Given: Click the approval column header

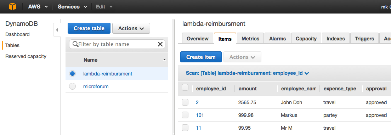Looking at the screenshot, I should (x=376, y=89).
